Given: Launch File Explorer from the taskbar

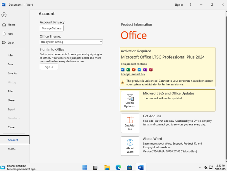Looking at the screenshot, I should click(x=107, y=167).
